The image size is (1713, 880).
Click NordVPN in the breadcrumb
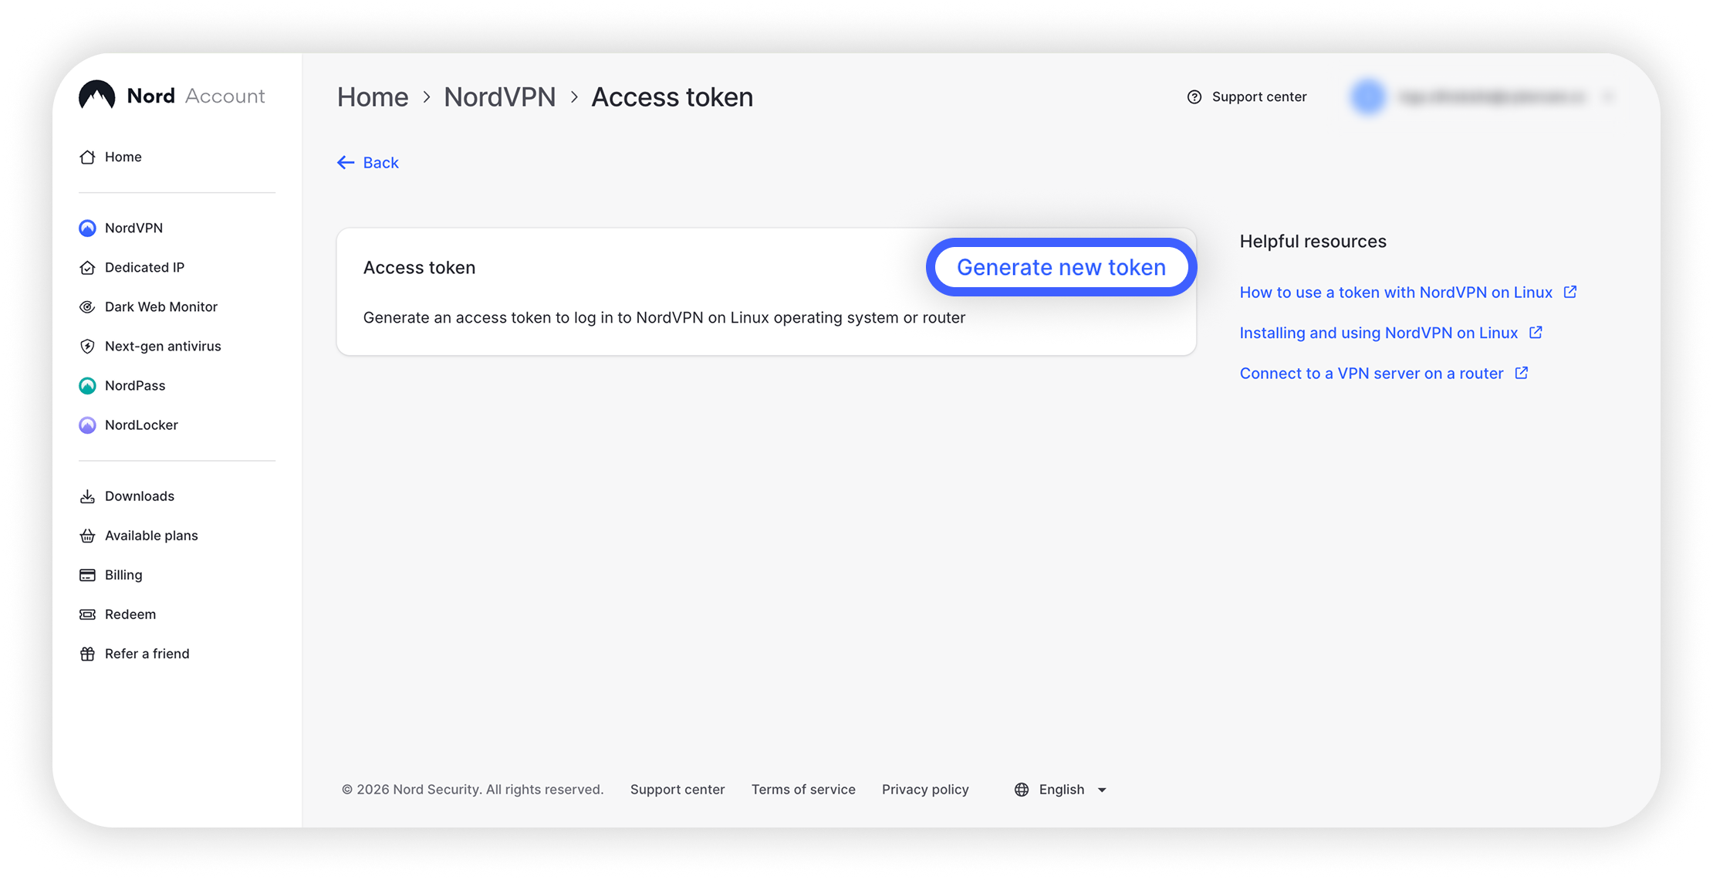pyautogui.click(x=500, y=96)
